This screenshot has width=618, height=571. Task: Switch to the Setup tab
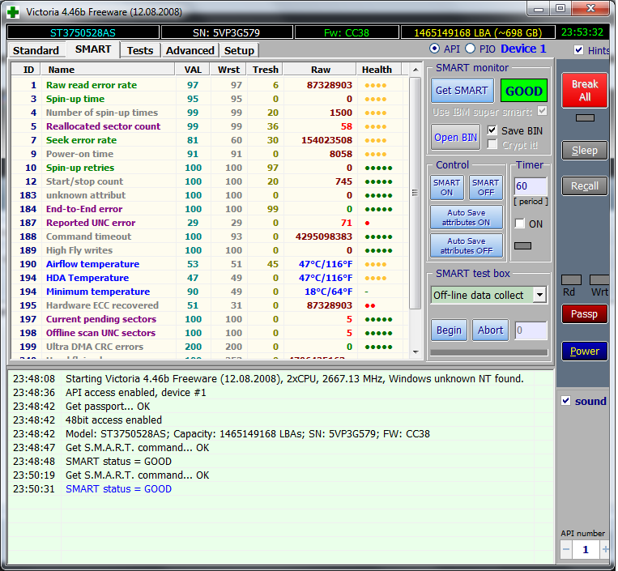click(239, 50)
